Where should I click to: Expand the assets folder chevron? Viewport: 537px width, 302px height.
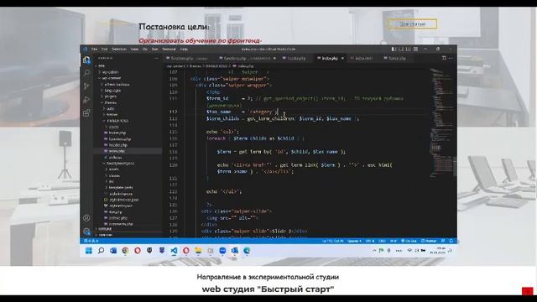coord(107,169)
